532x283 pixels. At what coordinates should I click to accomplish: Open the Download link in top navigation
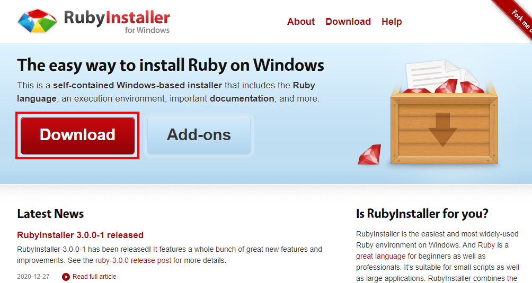point(348,22)
